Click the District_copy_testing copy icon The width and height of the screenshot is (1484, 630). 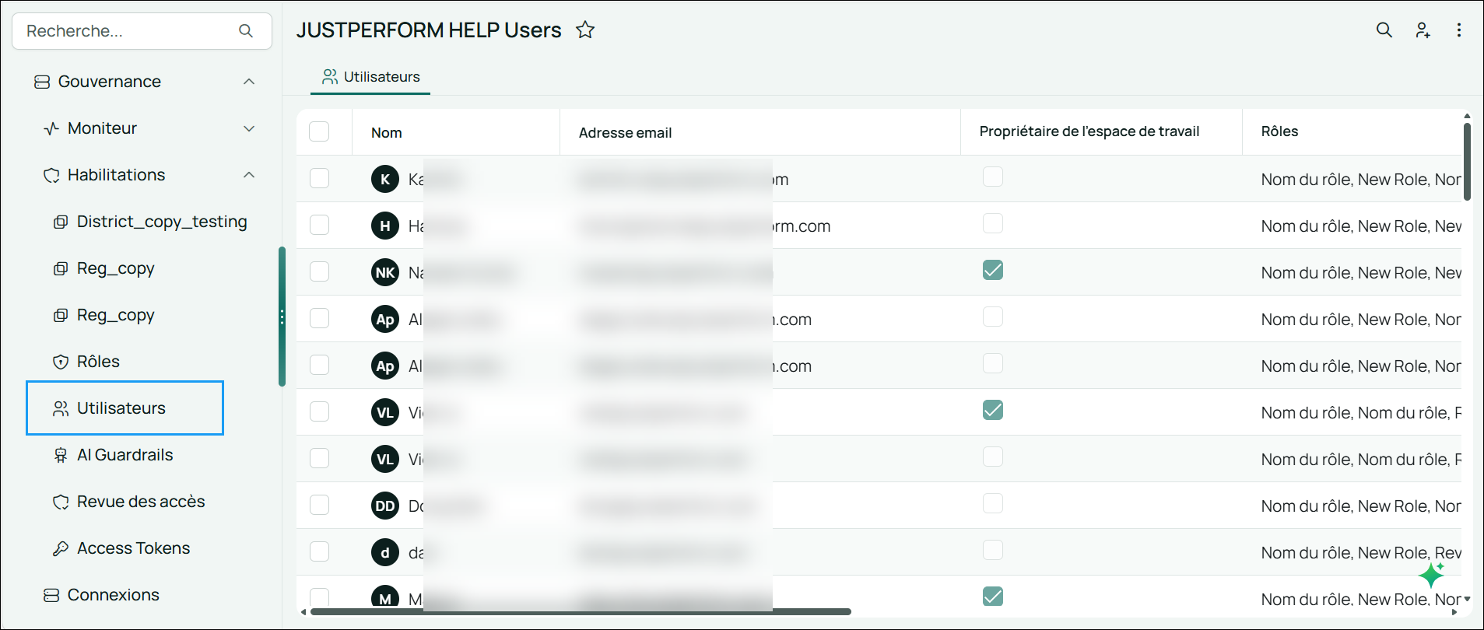pos(61,222)
